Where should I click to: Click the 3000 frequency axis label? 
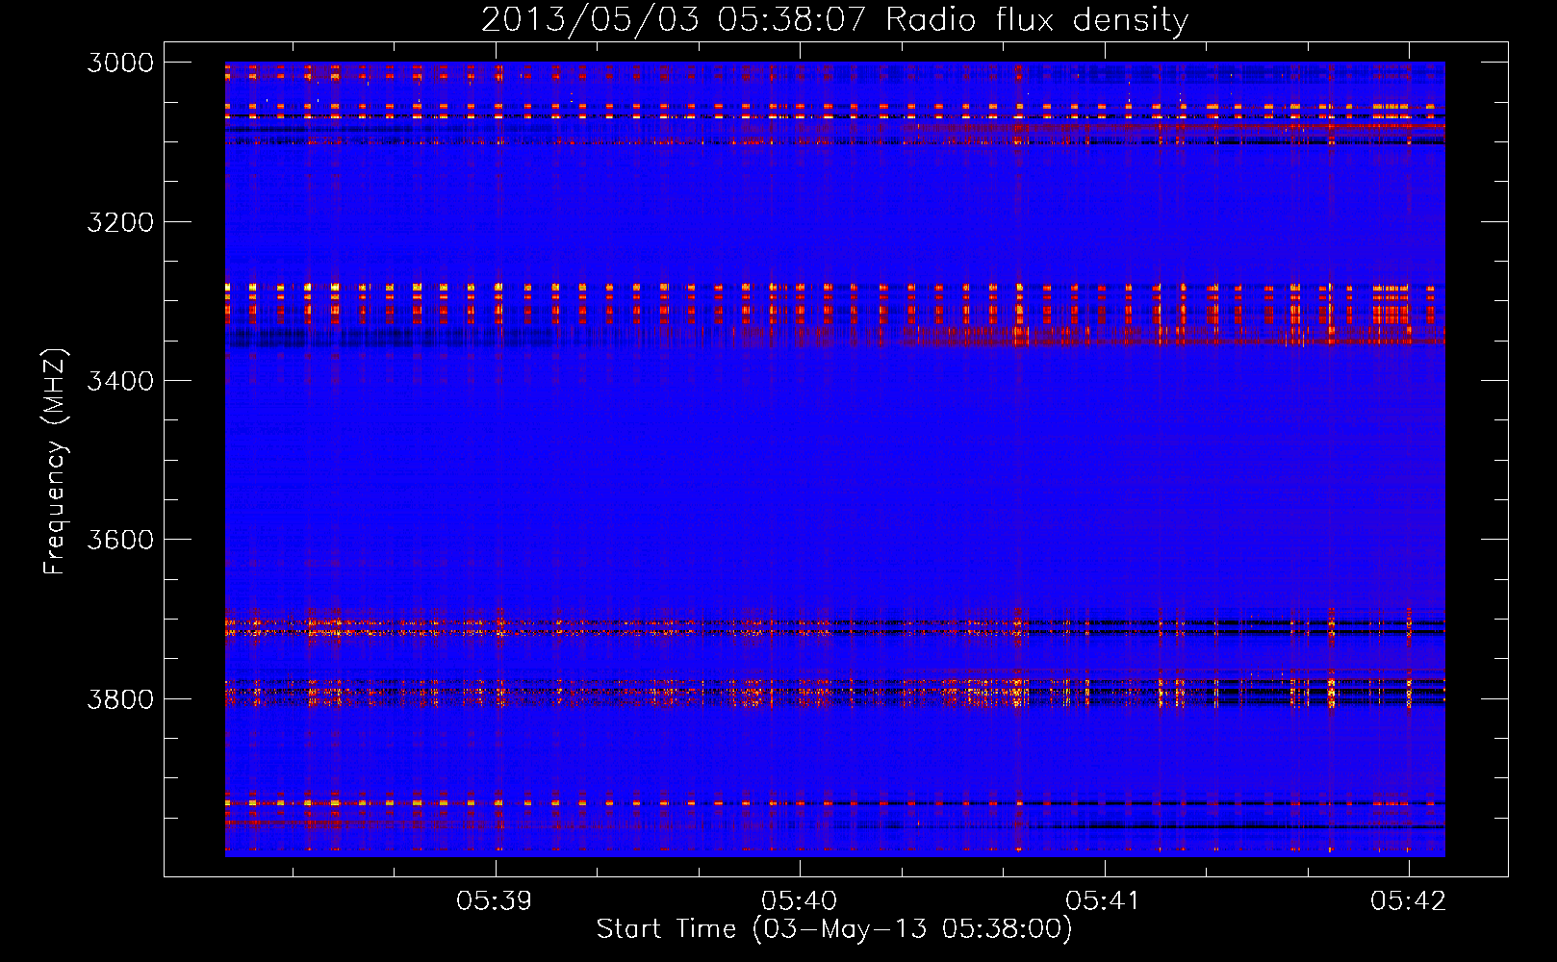tap(120, 63)
